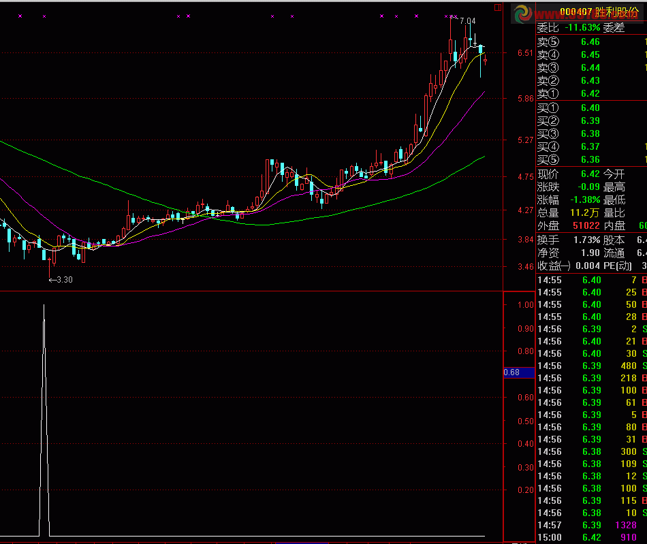Click the 1.00 indicator axis label
The width and height of the screenshot is (647, 544).
pyautogui.click(x=526, y=305)
